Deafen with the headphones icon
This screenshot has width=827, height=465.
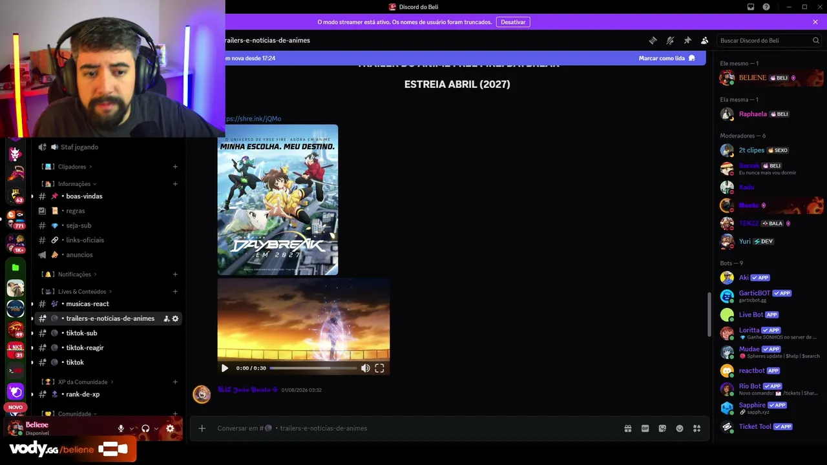point(145,428)
